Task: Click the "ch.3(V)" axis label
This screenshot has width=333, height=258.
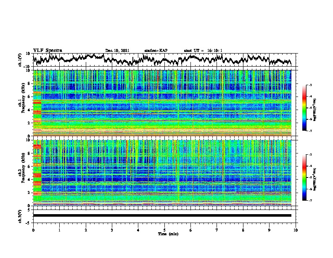Action: pos(20,216)
